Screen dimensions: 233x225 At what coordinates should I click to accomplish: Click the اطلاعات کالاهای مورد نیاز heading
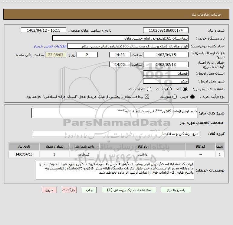click(202, 123)
